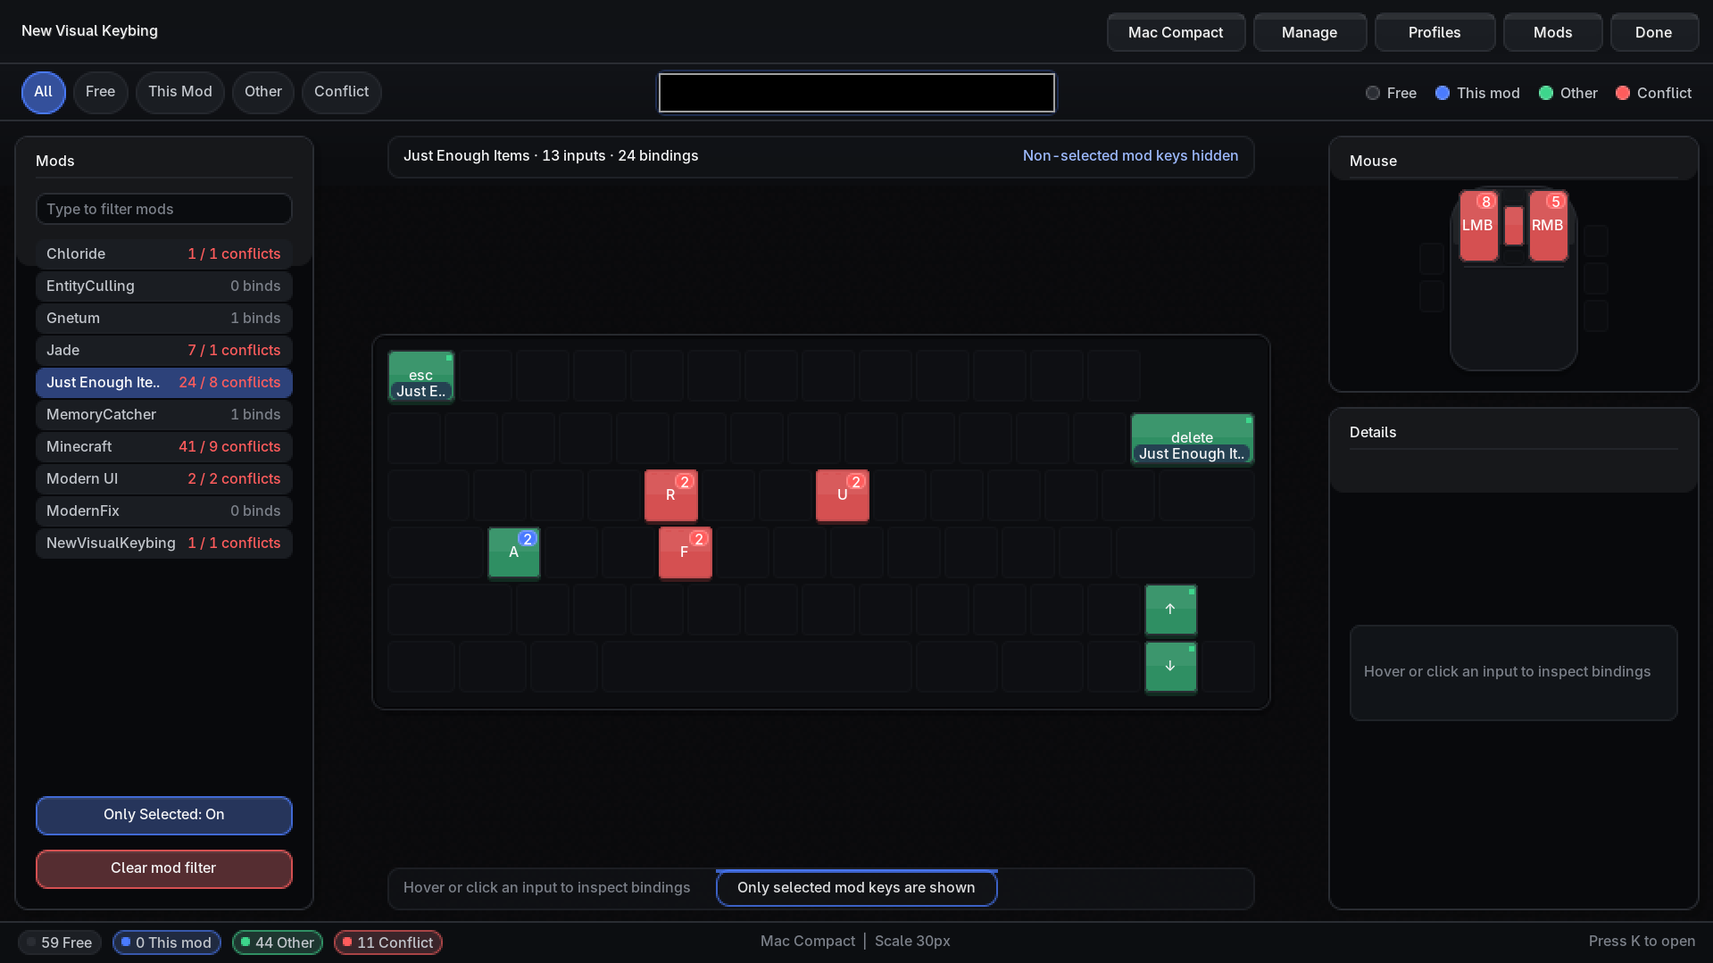Open the Manage menu
1713x963 pixels.
[1310, 32]
